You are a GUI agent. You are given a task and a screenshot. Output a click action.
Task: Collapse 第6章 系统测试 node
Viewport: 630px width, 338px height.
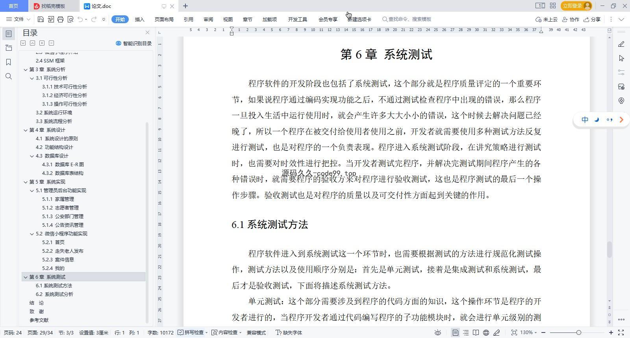[x=26, y=277]
